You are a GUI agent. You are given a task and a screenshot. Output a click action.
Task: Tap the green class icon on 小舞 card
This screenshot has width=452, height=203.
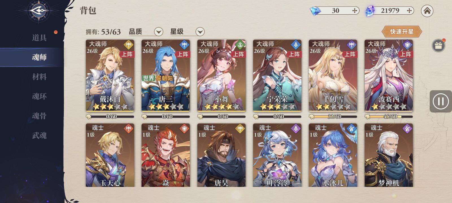click(x=240, y=44)
